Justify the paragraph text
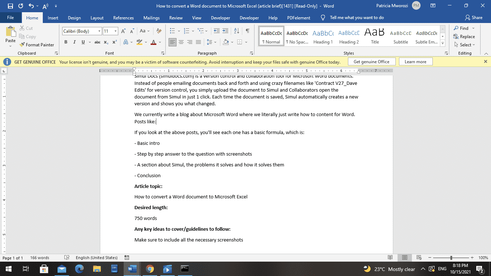 [198, 42]
